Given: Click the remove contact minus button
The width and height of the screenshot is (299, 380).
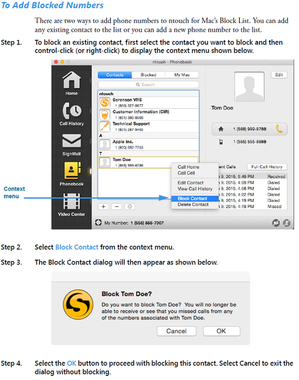Looking at the screenshot, I should click(x=117, y=206).
